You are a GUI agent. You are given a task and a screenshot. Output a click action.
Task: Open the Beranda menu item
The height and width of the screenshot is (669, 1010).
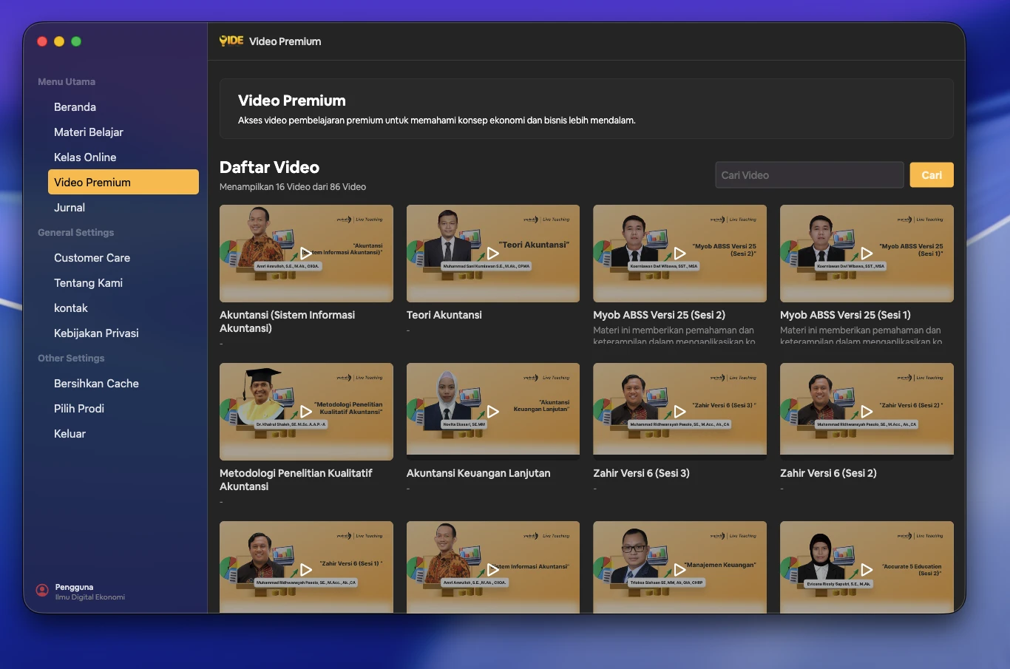(75, 106)
